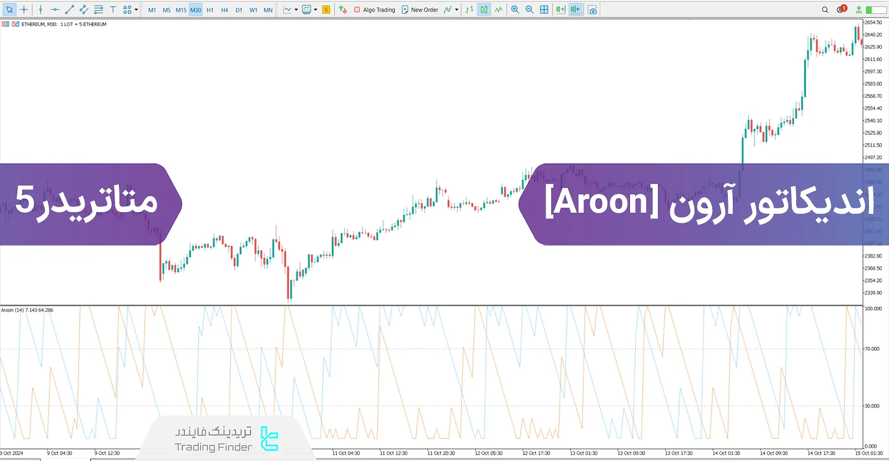This screenshot has width=889, height=461.
Task: Click the green connection status bar
Action: click(x=876, y=9)
